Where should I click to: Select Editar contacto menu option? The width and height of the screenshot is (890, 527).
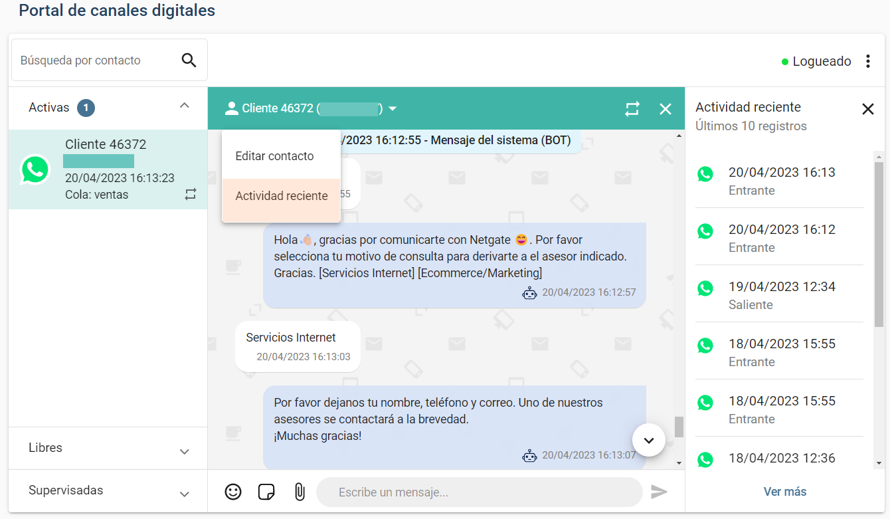click(x=281, y=156)
